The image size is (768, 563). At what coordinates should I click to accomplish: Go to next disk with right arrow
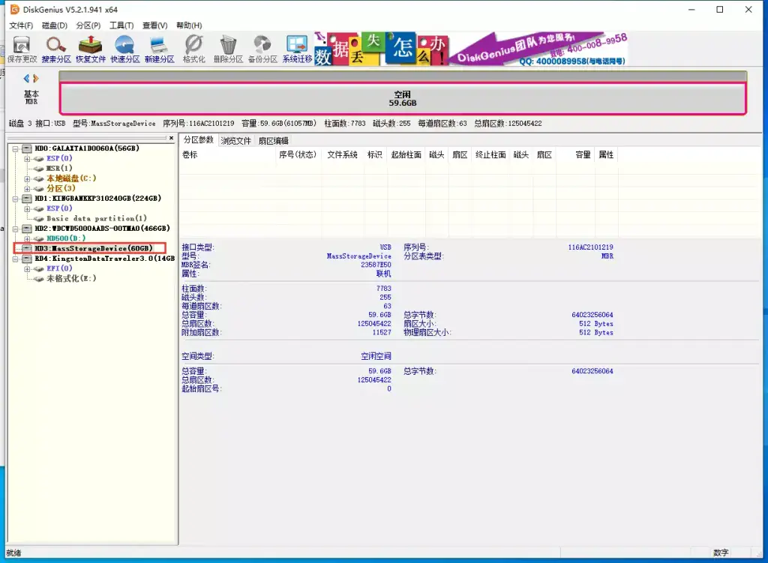coord(36,78)
